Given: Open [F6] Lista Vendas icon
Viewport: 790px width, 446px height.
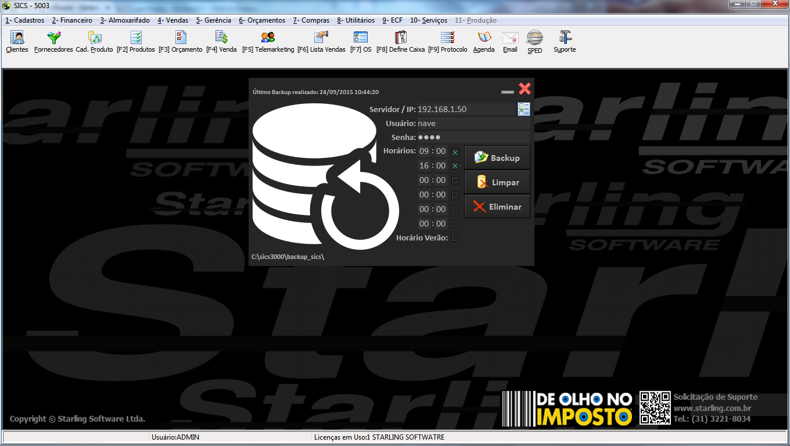Looking at the screenshot, I should click(321, 42).
